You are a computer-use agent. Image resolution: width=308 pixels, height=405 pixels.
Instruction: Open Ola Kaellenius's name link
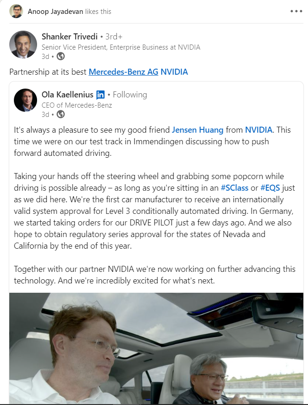(x=67, y=95)
